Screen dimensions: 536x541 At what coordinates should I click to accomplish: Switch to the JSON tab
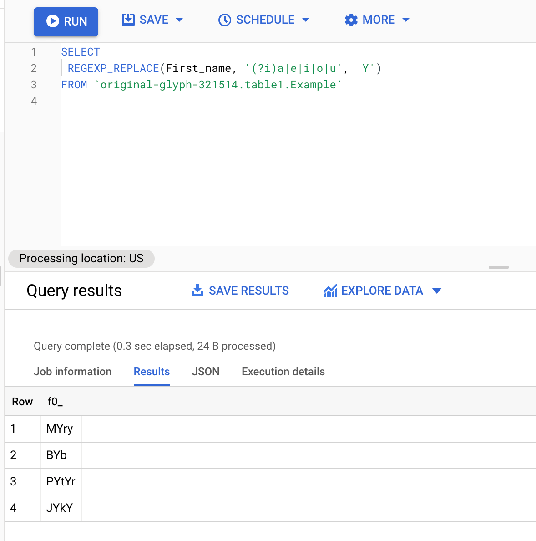pyautogui.click(x=206, y=372)
